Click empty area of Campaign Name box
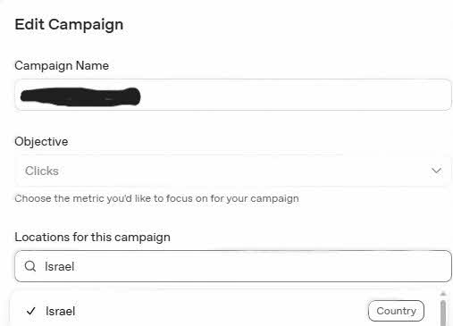Viewport: 453px width, 326px height. point(295,95)
